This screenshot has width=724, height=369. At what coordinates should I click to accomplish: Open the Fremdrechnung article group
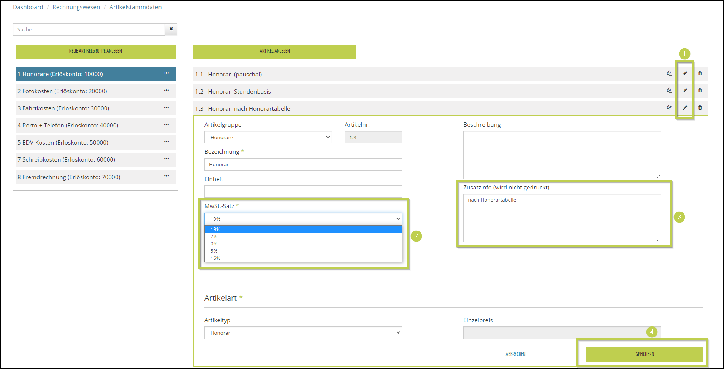[69, 177]
